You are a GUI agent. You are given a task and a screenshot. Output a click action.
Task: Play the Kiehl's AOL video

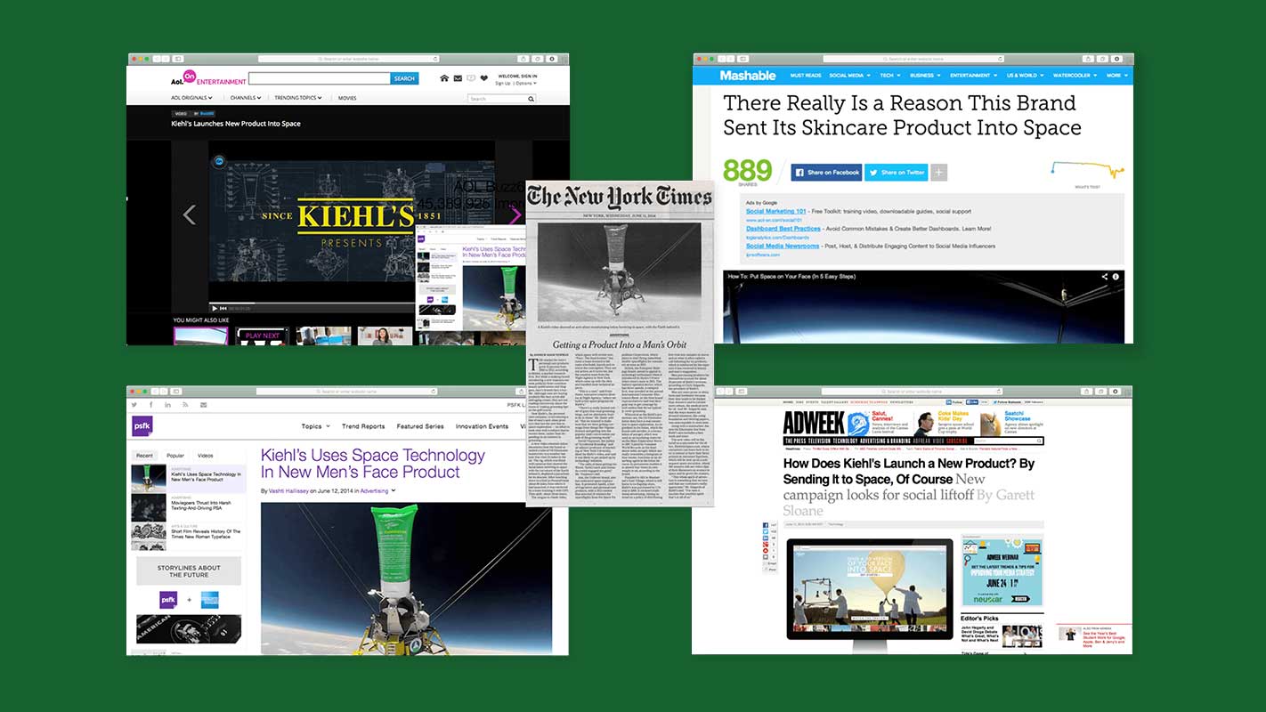[215, 308]
